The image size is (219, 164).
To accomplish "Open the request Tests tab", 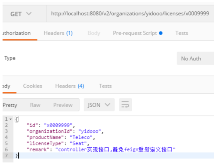I will click(182, 33).
